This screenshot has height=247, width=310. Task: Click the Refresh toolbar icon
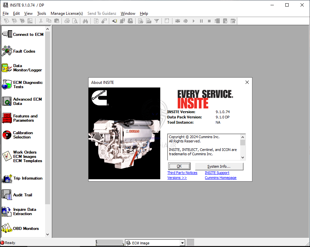(x=96, y=21)
